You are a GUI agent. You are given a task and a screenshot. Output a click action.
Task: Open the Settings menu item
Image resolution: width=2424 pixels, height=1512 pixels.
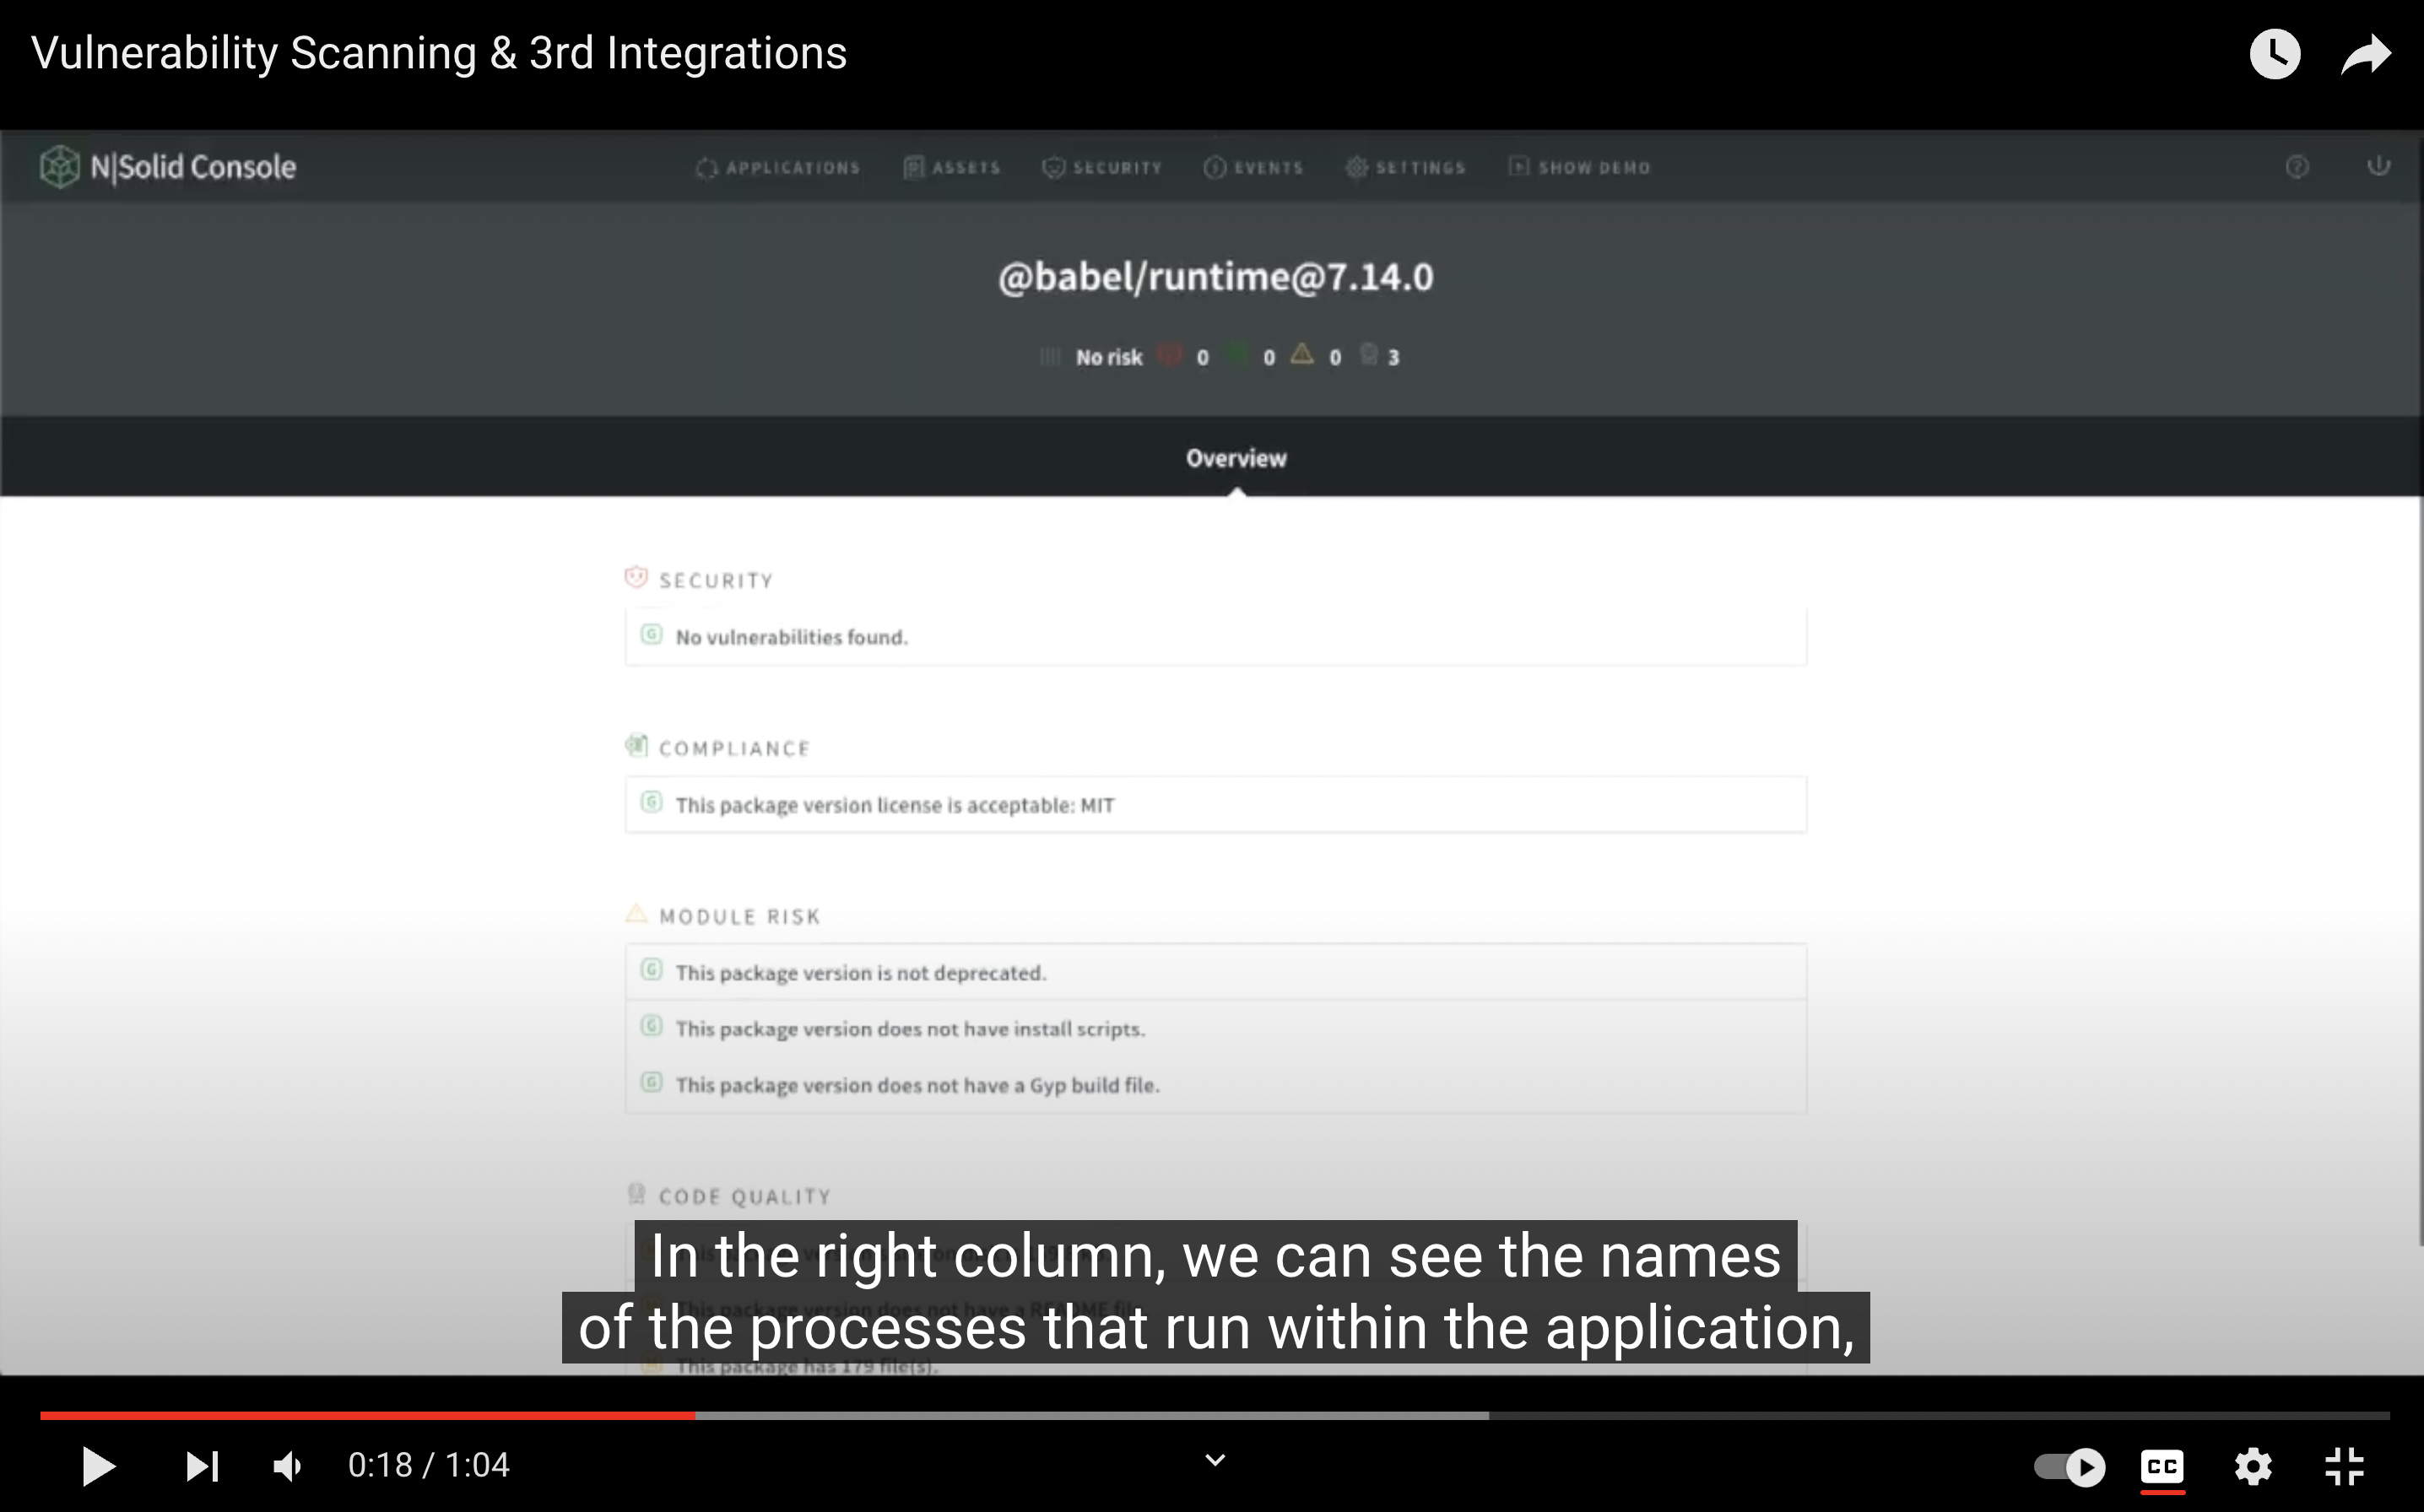pyautogui.click(x=1405, y=168)
